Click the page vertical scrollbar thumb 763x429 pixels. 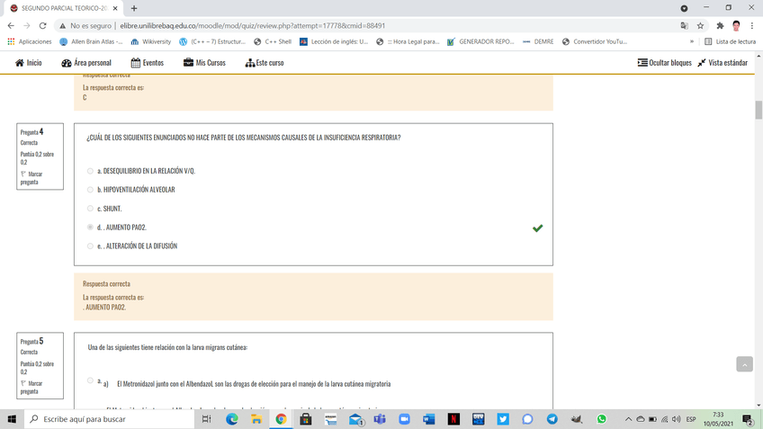pyautogui.click(x=759, y=110)
